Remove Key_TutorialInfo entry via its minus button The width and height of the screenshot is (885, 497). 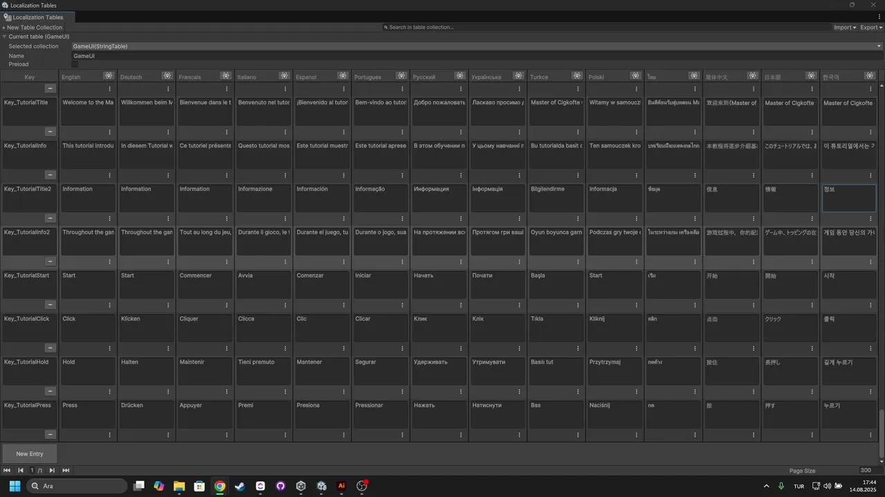(x=50, y=175)
